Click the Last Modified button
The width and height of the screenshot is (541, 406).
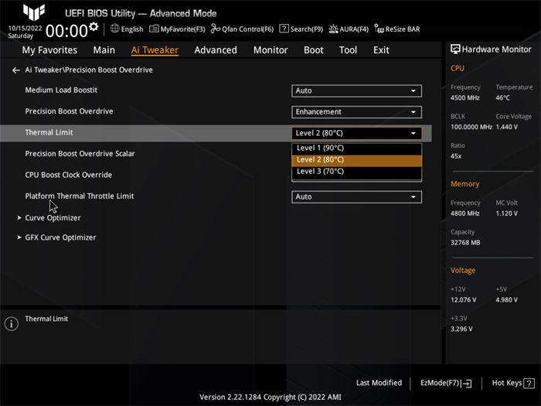point(379,383)
